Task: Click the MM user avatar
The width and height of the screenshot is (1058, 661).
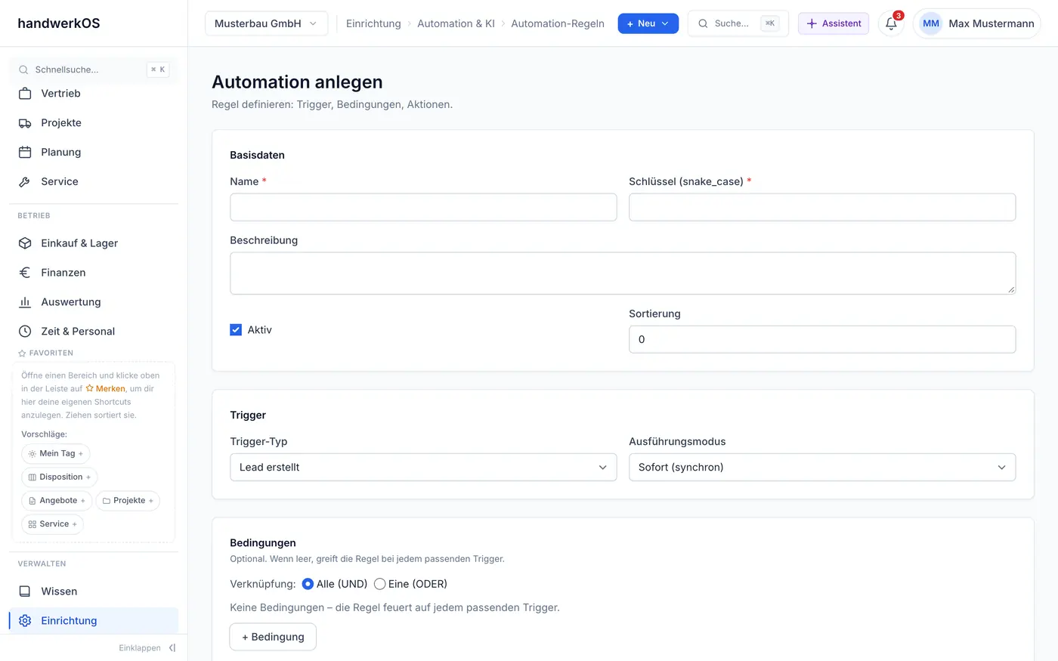Action: 931,23
